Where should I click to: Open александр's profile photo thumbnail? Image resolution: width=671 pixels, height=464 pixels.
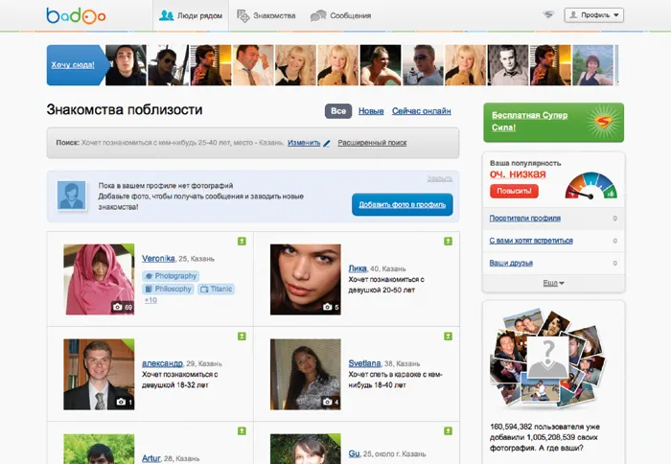[99, 374]
